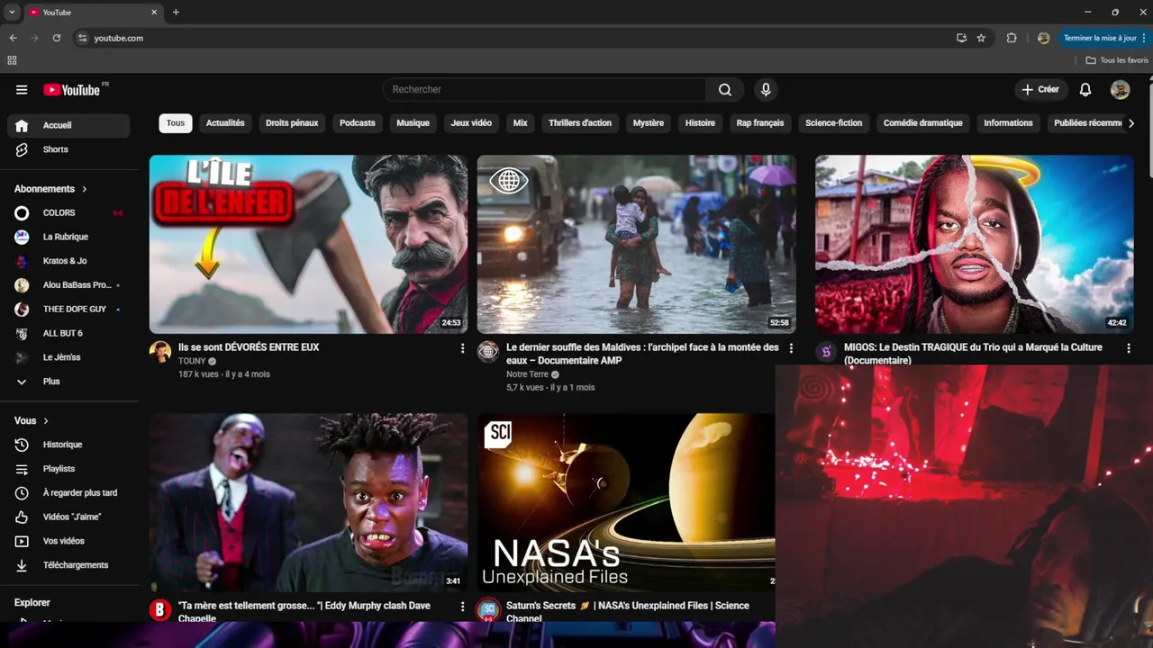1153x648 pixels.
Task: Open the apps grid in bookmarks bar
Action: click(12, 60)
